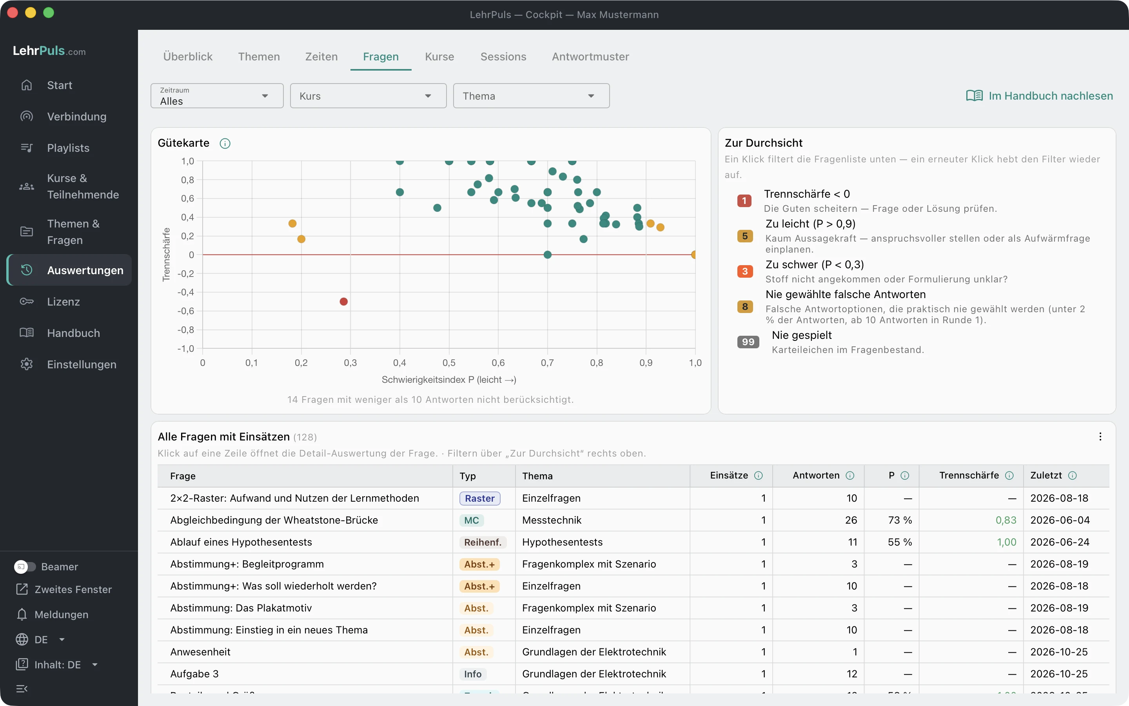Select Auswertungen in the sidebar

click(x=69, y=270)
